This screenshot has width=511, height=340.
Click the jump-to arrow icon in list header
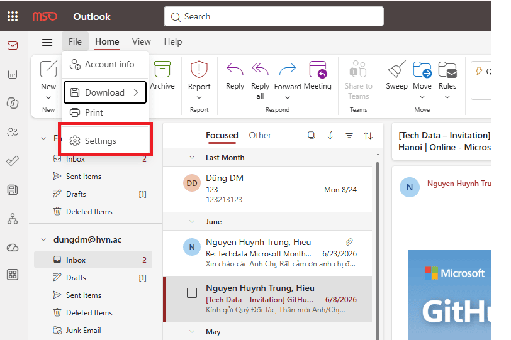330,135
